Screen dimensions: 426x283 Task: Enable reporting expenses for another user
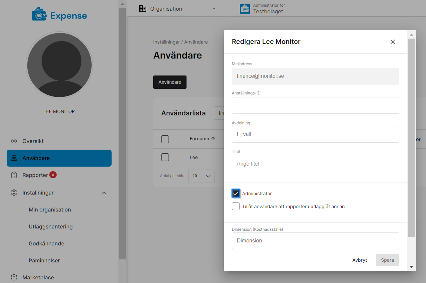point(236,207)
